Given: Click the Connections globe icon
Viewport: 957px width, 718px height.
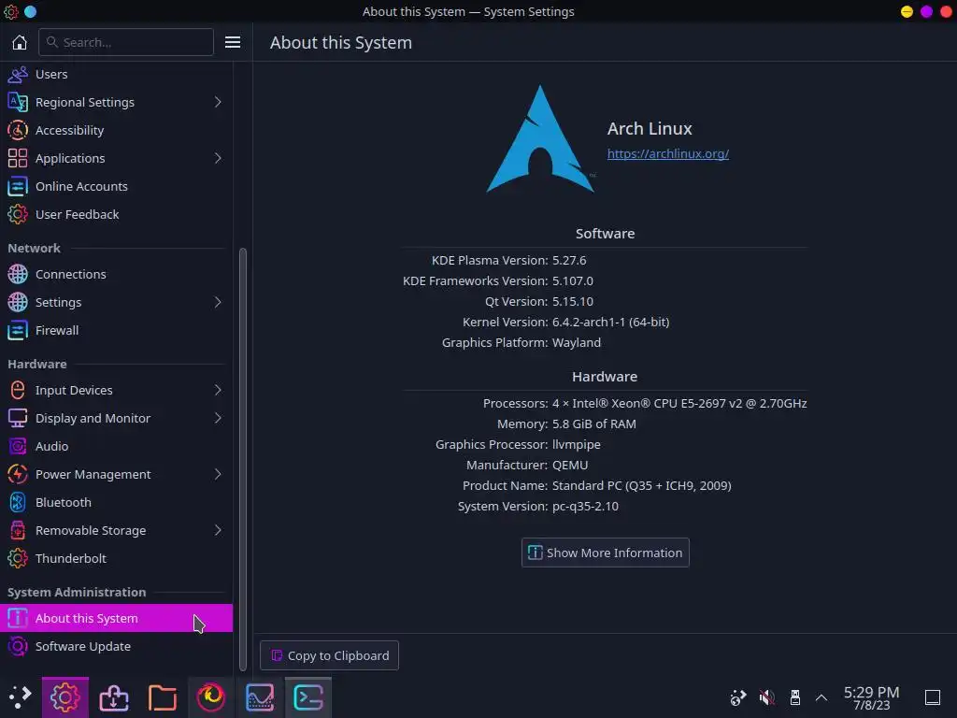Looking at the screenshot, I should [x=18, y=274].
